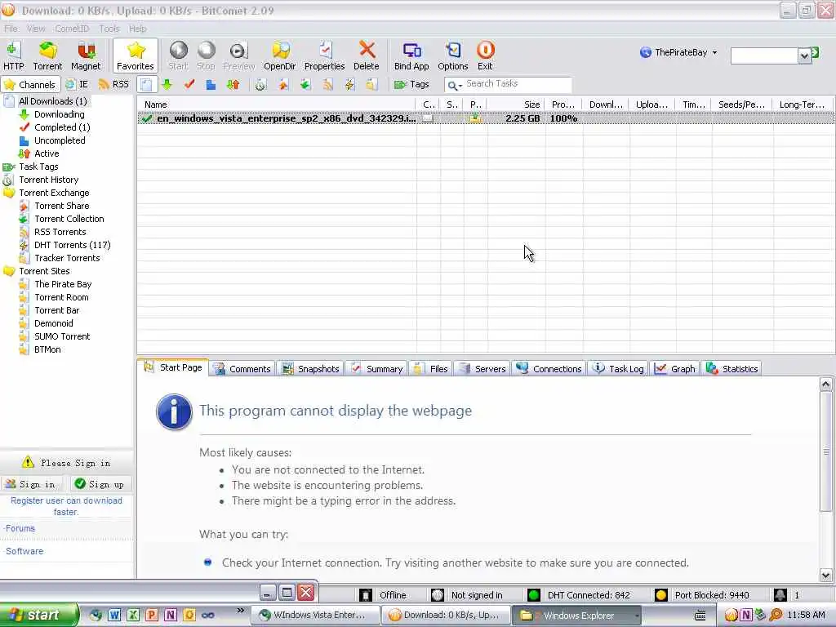836x627 pixels.
Task: Switch to the Statistics tab
Action: click(732, 368)
